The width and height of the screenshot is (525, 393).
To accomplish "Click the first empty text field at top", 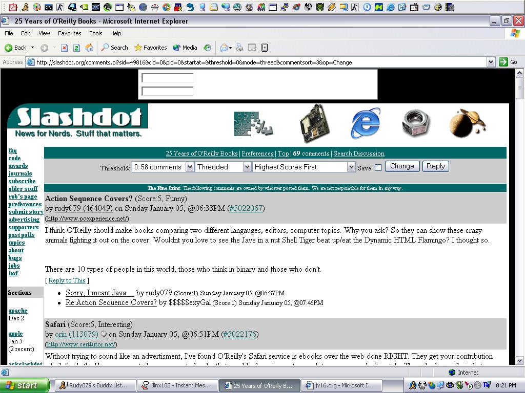I will [x=167, y=78].
